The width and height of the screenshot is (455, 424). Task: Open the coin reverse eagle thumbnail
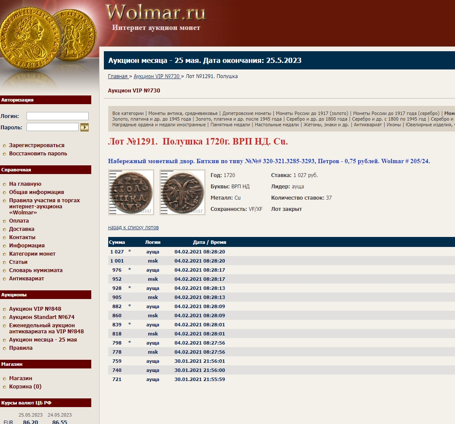[x=182, y=192]
